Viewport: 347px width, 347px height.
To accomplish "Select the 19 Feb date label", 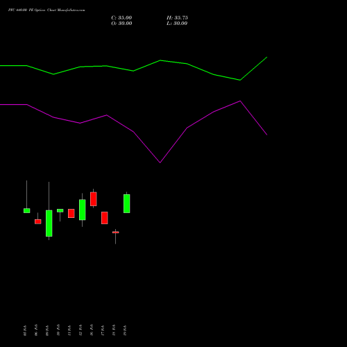I will pos(125,330).
